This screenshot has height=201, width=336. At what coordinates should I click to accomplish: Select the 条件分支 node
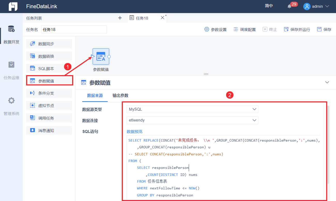tap(49, 93)
